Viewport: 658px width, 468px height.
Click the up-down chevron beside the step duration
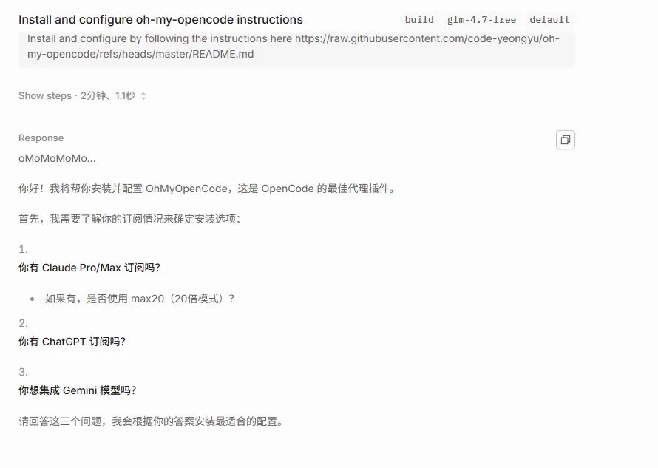tap(143, 96)
